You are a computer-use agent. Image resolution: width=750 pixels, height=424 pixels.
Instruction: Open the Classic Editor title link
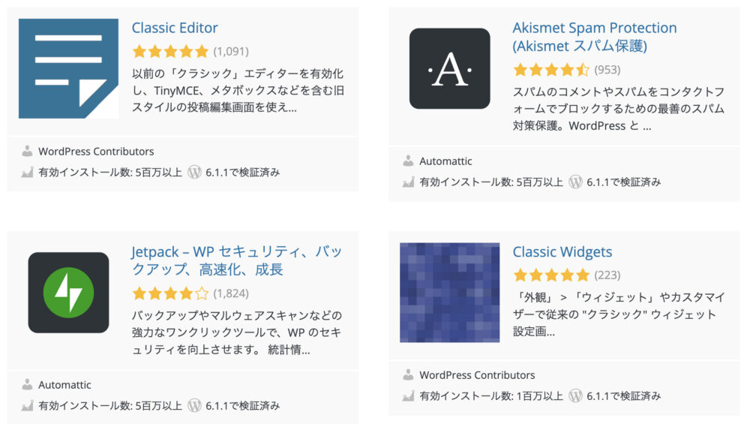coord(175,28)
